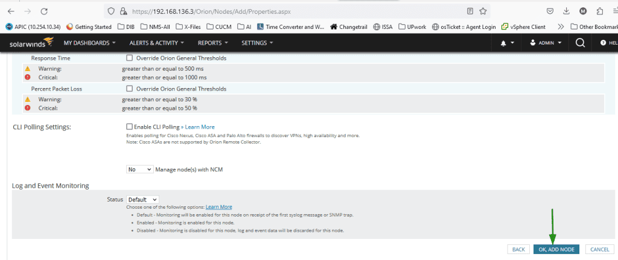Expand the SETTINGS menu

tap(257, 43)
